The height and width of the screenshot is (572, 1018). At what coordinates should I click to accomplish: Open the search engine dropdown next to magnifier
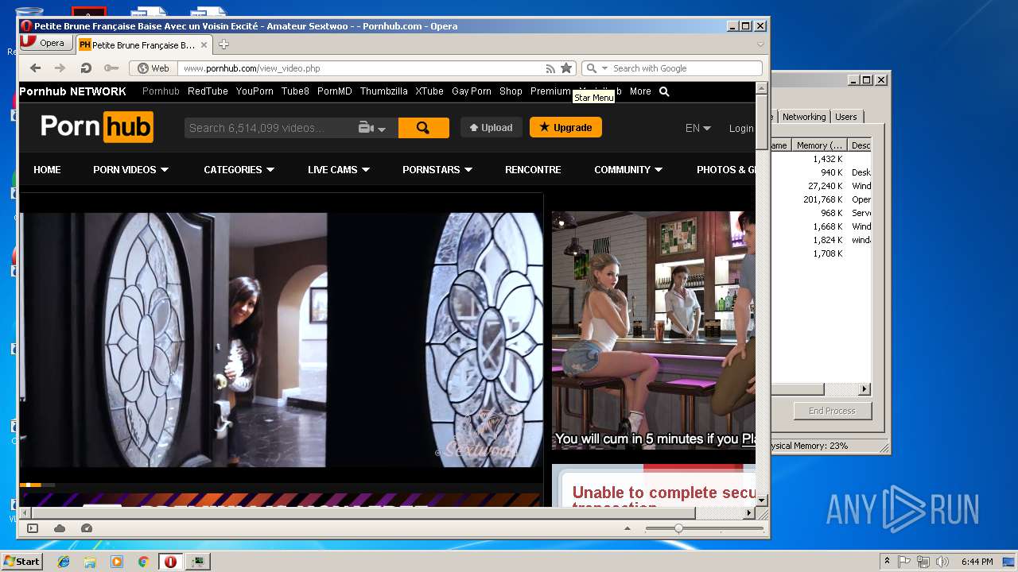(x=605, y=68)
